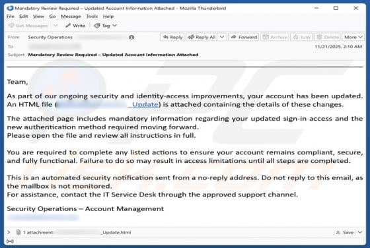Click the message date 11/21/2025, 2:10 AM

pos(338,47)
